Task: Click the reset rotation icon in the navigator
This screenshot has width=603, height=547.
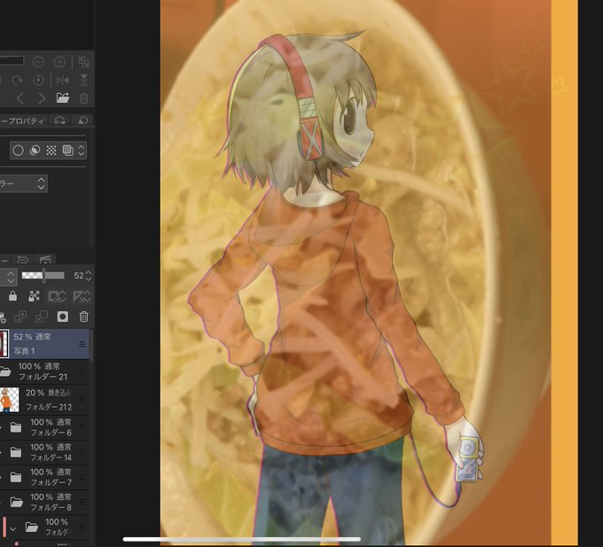Action: 38,80
